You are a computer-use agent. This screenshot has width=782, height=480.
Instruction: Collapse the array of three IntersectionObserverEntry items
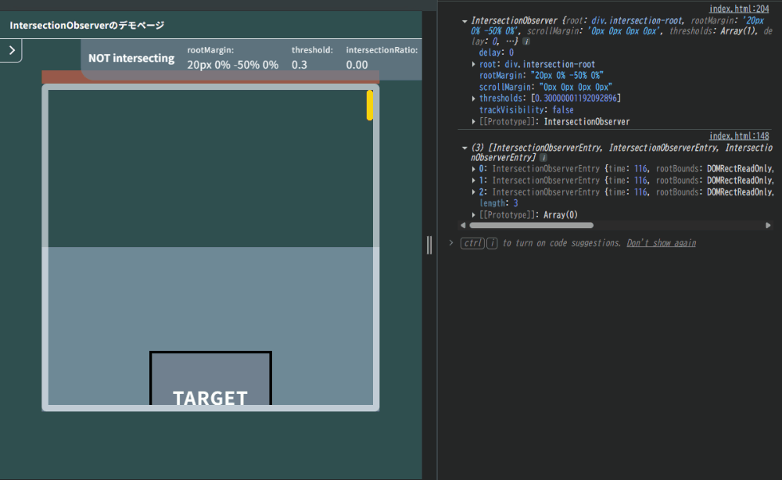(x=465, y=148)
